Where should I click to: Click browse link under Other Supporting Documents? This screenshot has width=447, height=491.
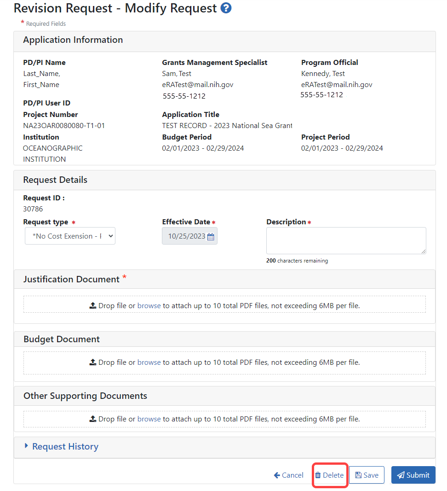click(x=149, y=419)
